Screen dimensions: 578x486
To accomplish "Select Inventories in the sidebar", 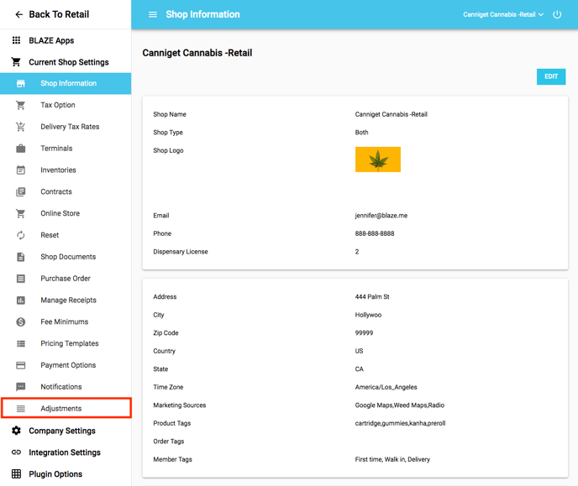I will [x=66, y=170].
